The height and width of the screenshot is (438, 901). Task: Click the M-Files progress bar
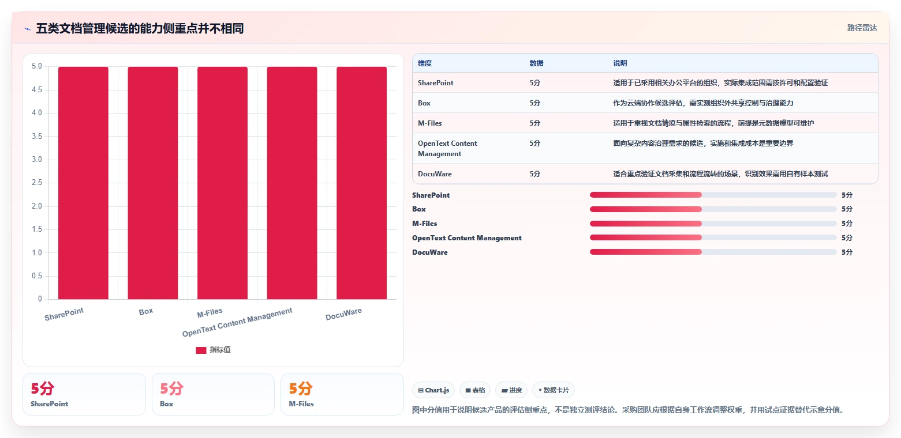pyautogui.click(x=713, y=224)
